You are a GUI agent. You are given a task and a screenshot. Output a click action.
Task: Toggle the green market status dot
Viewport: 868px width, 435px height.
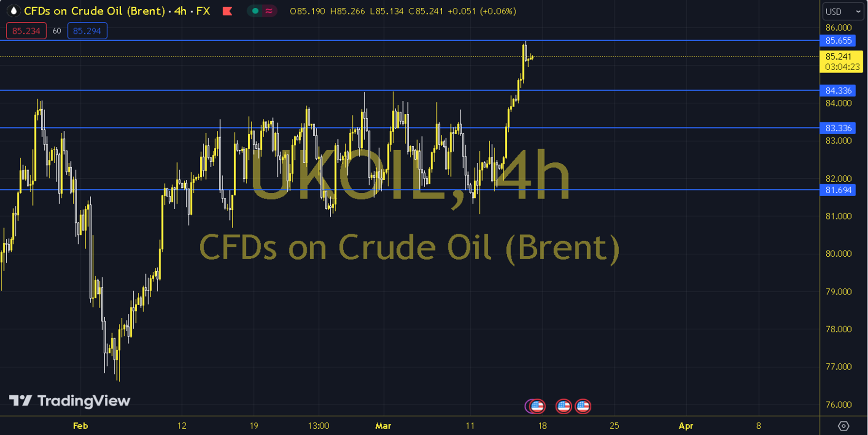coord(255,11)
